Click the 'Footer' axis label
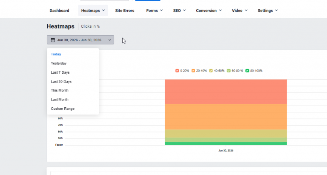The width and height of the screenshot is (327, 175). click(59, 145)
